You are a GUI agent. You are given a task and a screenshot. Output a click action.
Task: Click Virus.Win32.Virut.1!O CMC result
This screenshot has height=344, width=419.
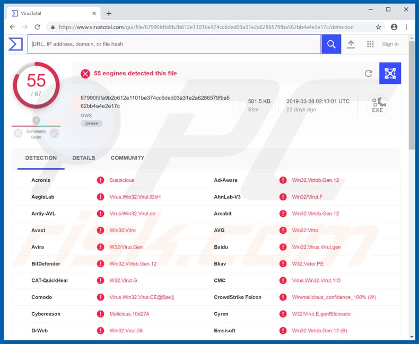click(316, 280)
